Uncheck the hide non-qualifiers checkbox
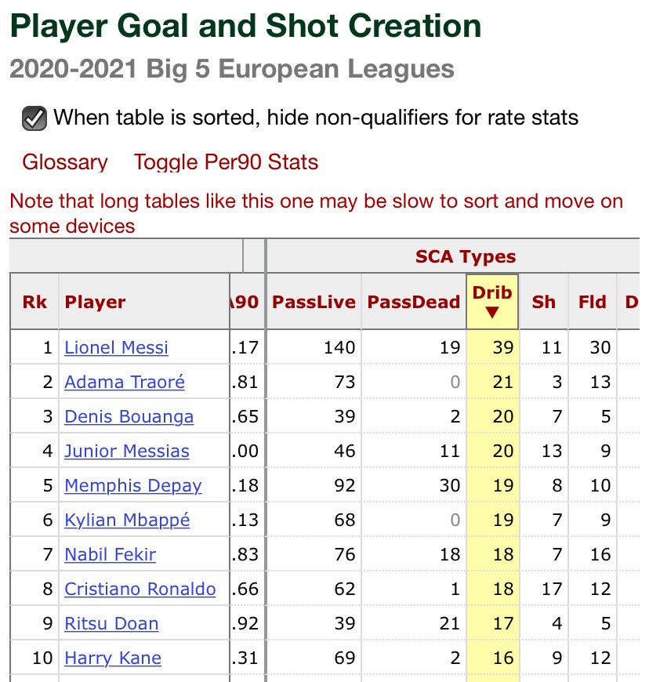 coord(34,118)
